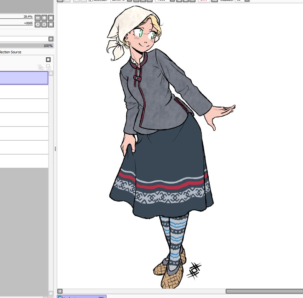Reset rotation with square button beside rotate arrows
The image size is (303, 298).
click(x=51, y=24)
